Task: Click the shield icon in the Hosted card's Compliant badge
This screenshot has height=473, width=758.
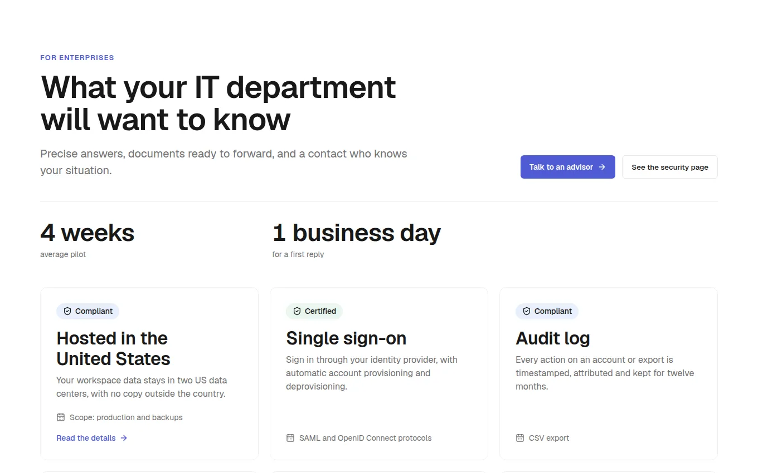Action: coord(67,311)
